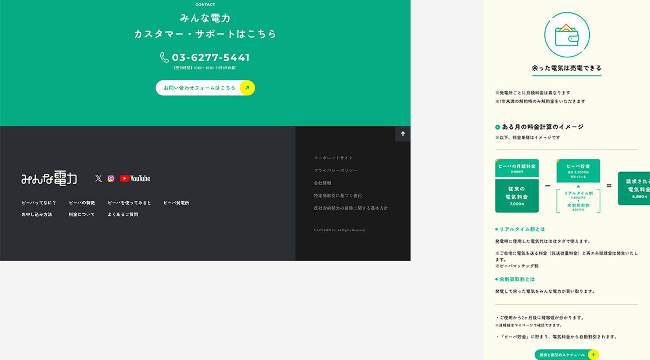
Task: Click the wallet icon in the mobile panel
Action: (567, 34)
